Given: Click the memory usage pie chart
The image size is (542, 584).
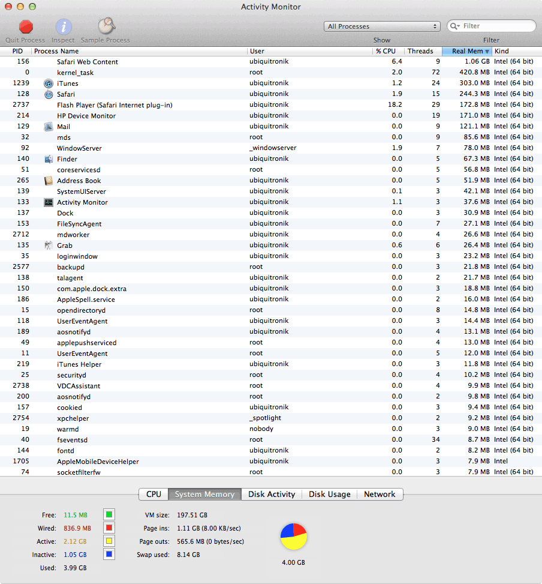Looking at the screenshot, I should (294, 537).
